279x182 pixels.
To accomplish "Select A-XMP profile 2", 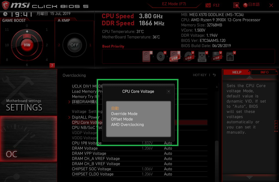I will tap(59, 45).
